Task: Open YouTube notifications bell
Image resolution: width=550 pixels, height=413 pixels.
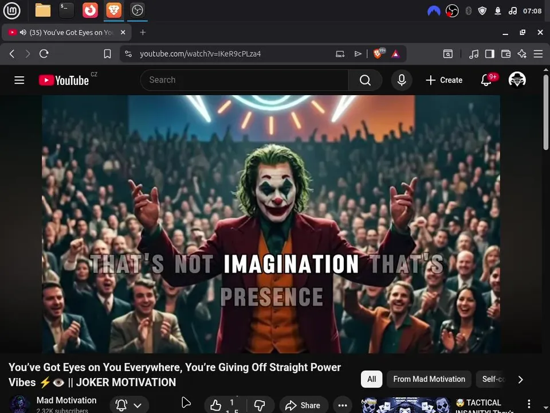Action: click(487, 80)
